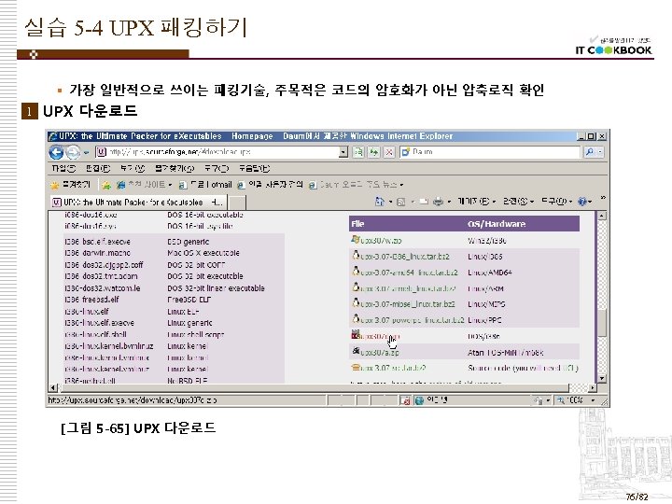Click the horizontal scrollbar left arrow
Viewport: 672px width, 504px height.
[52, 388]
